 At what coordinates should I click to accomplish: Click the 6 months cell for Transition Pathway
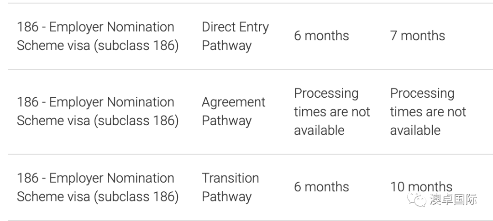[x=321, y=187]
